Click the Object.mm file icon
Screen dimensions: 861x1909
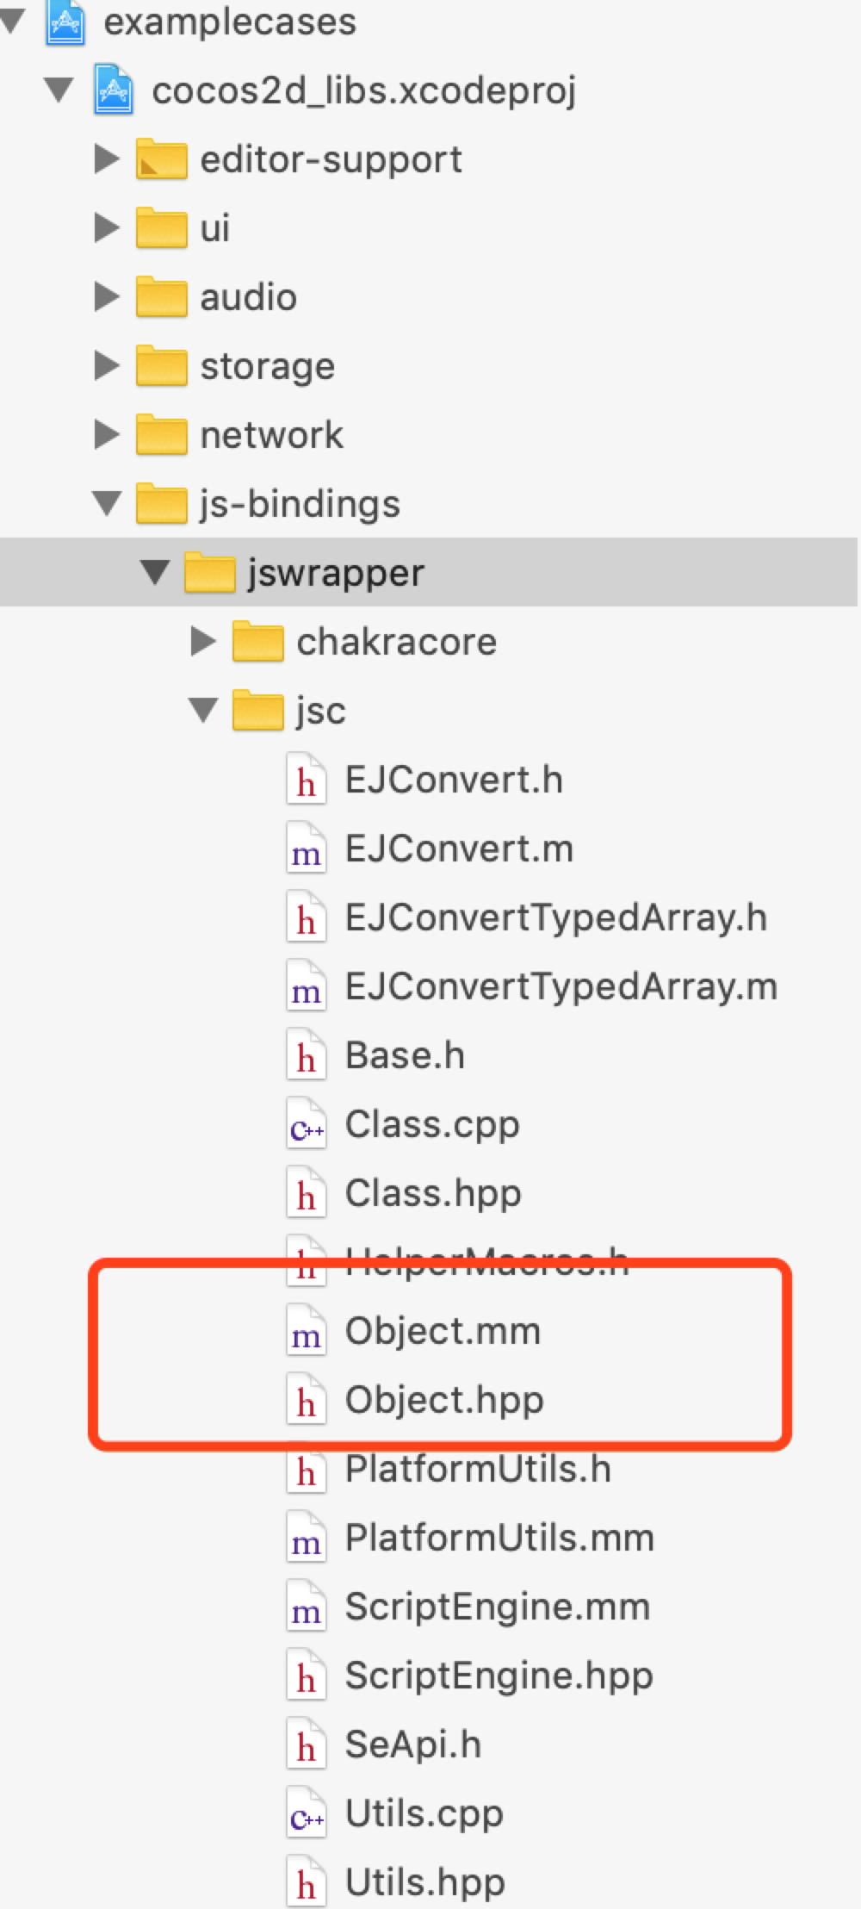[306, 1333]
